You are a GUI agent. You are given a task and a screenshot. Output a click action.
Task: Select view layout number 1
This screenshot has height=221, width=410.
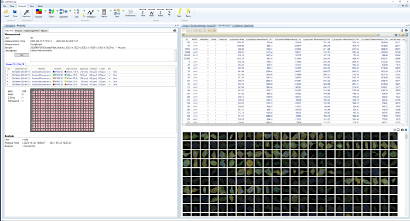click(184, 30)
